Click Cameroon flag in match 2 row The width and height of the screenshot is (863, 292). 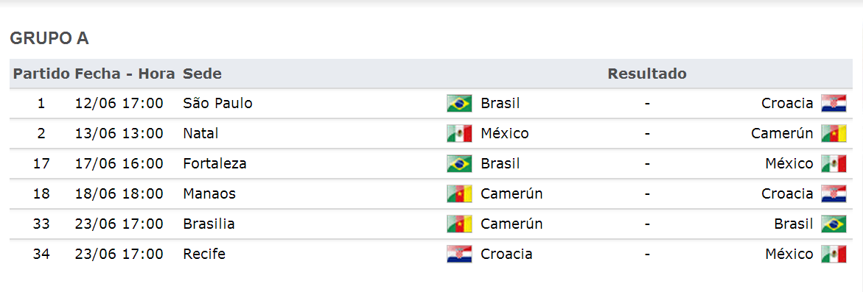coord(834,133)
